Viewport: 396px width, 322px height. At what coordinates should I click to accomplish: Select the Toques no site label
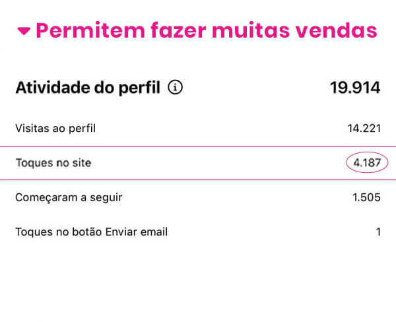pyautogui.click(x=53, y=162)
